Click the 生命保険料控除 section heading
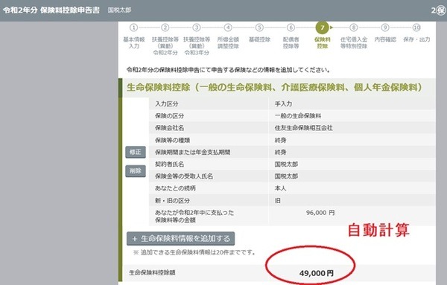This screenshot has height=285, width=447. (x=274, y=87)
